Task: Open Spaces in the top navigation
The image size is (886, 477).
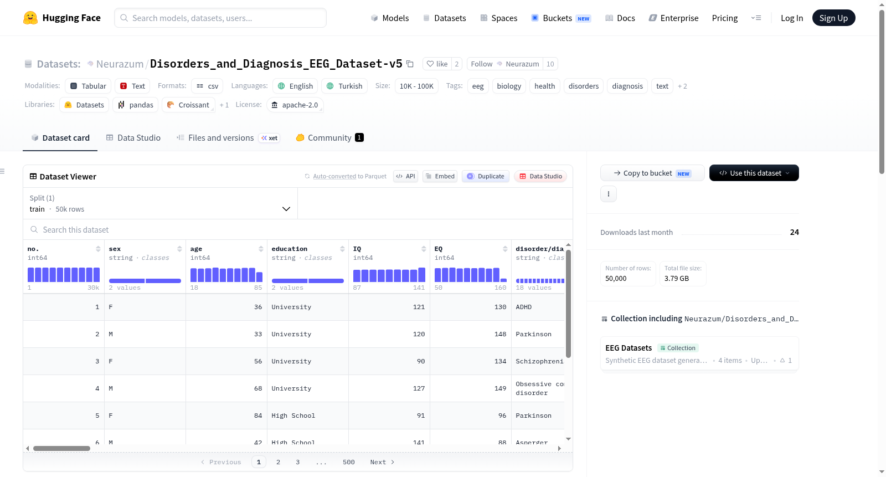Action: tap(499, 18)
